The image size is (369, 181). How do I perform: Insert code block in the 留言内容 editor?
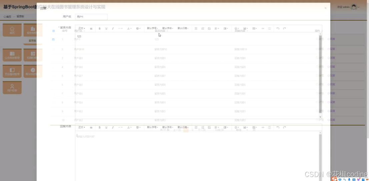click(263, 28)
